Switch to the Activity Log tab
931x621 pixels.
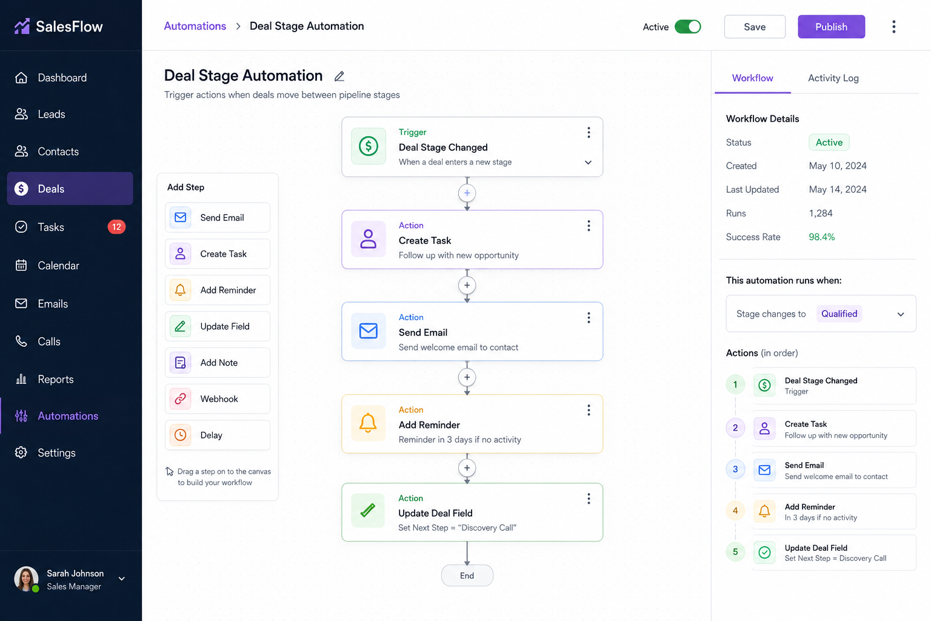tap(833, 78)
